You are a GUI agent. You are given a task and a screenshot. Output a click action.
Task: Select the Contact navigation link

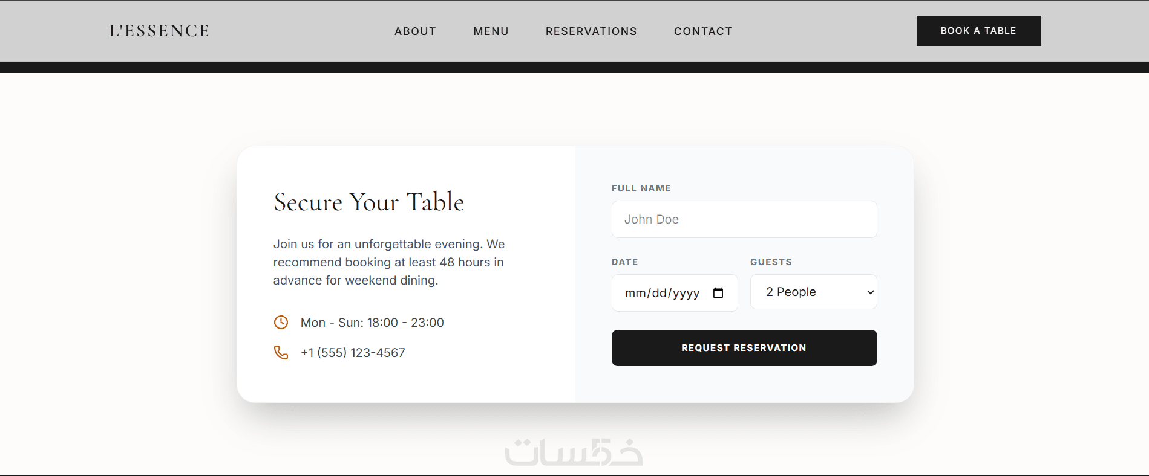coord(703,31)
